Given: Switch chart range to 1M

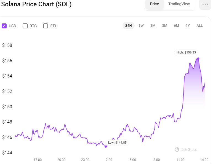Looking at the screenshot, I should (153, 26).
